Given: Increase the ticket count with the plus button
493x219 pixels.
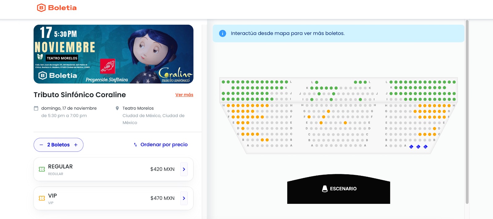Looking at the screenshot, I should click(76, 145).
